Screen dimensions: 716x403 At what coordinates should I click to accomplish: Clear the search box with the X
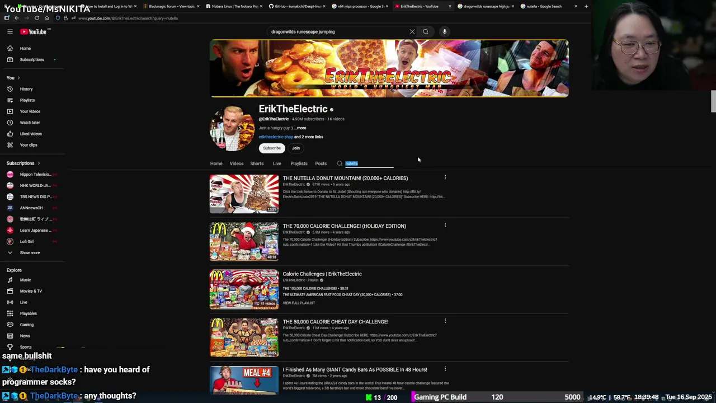click(x=412, y=32)
